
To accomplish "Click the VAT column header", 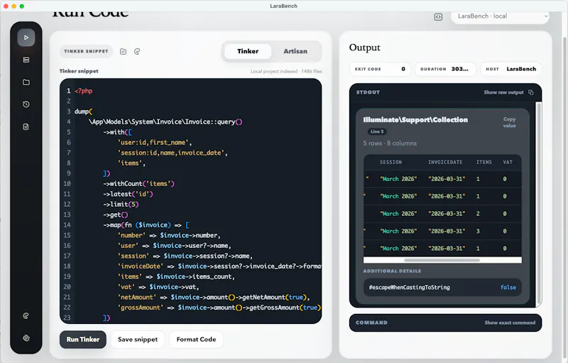I will 508,162.
